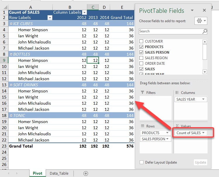Collapse the BOTTLES group

[11, 55]
